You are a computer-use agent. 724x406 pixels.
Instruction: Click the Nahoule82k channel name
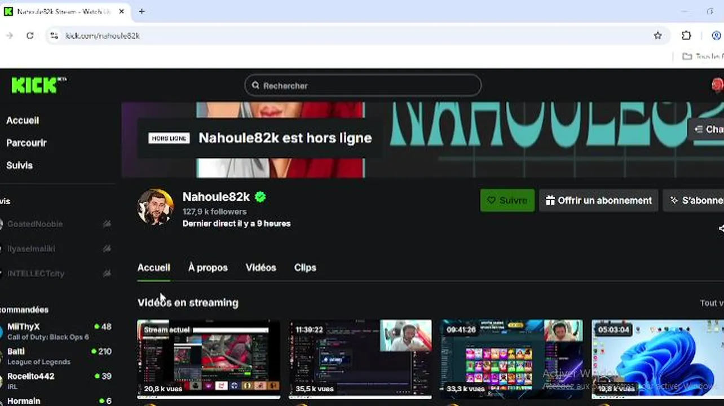coord(216,197)
